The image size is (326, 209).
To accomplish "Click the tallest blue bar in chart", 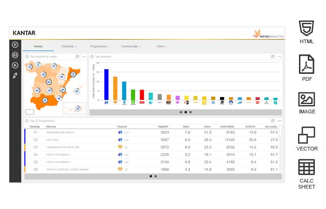I will [x=106, y=84].
